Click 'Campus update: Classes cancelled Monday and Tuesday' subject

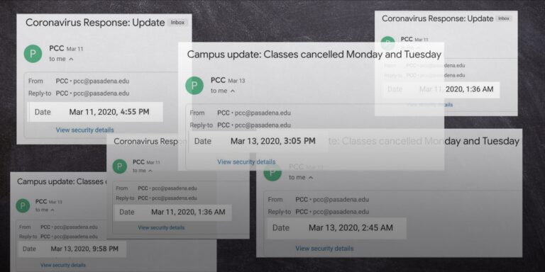click(314, 55)
